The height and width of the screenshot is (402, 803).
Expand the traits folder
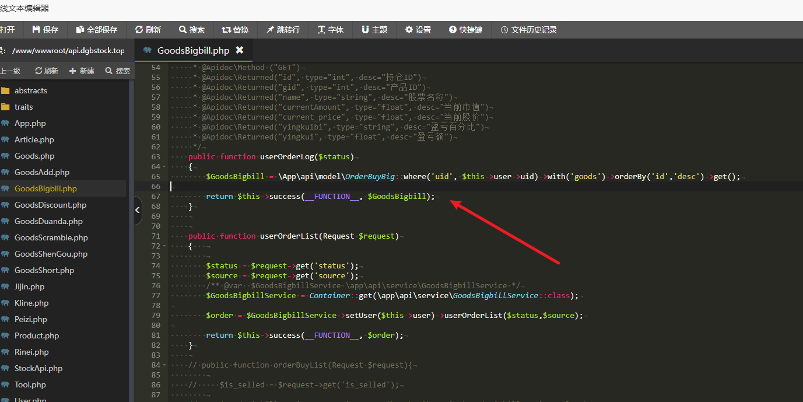(23, 107)
